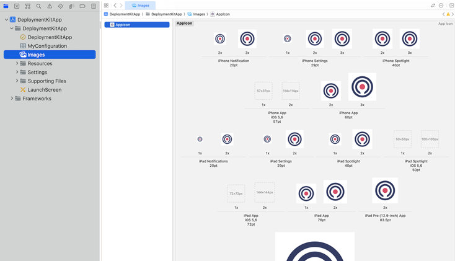The height and width of the screenshot is (261, 455).
Task: Collapse the DeploymentKitApp project root
Action: pyautogui.click(x=6, y=20)
